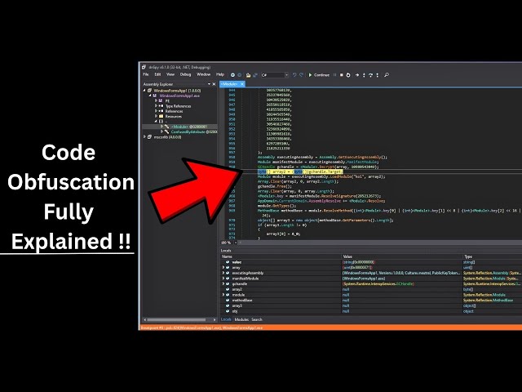This screenshot has width=522, height=392.
Task: Click the stop debugging icon
Action: click(x=342, y=75)
